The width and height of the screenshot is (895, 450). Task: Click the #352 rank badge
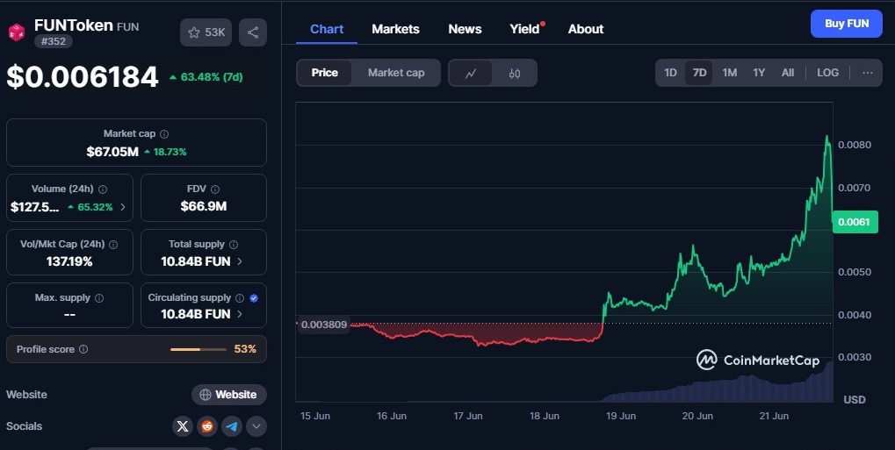coord(53,41)
